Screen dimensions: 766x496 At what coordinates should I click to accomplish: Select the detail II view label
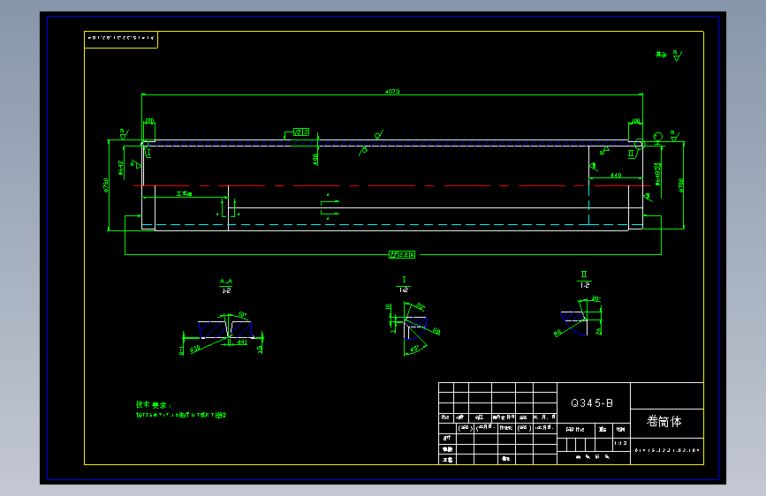[584, 274]
